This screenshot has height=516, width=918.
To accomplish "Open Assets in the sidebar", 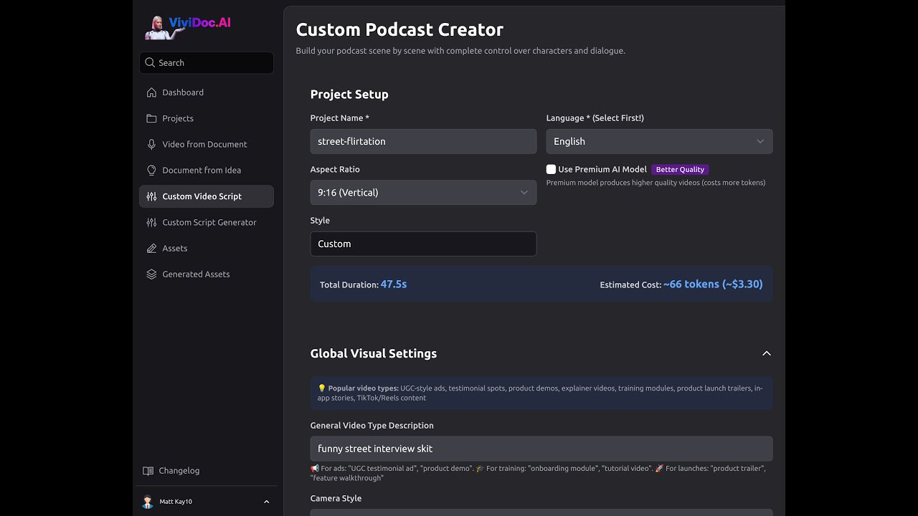I will [207, 248].
